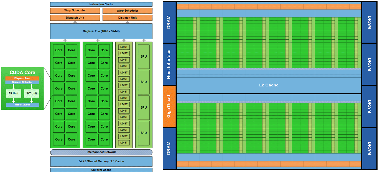Click the Interconnect Network bar

click(101, 152)
